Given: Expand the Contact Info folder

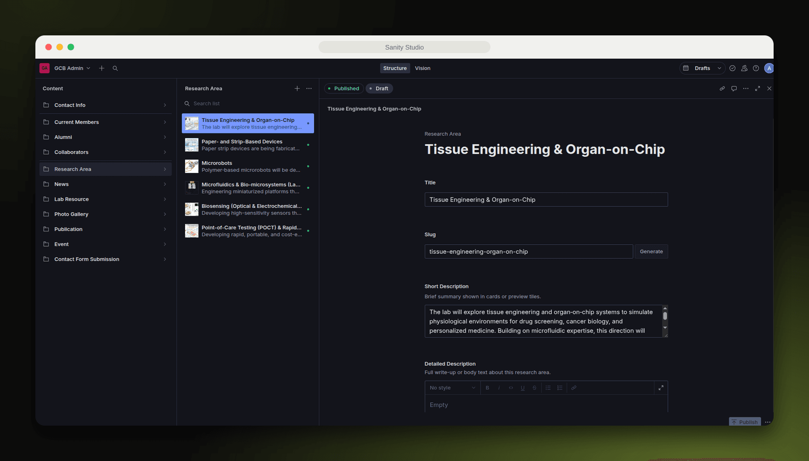Looking at the screenshot, I should click(x=105, y=105).
